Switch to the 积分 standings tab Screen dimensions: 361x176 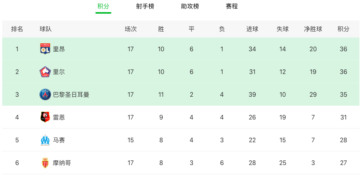(x=103, y=6)
